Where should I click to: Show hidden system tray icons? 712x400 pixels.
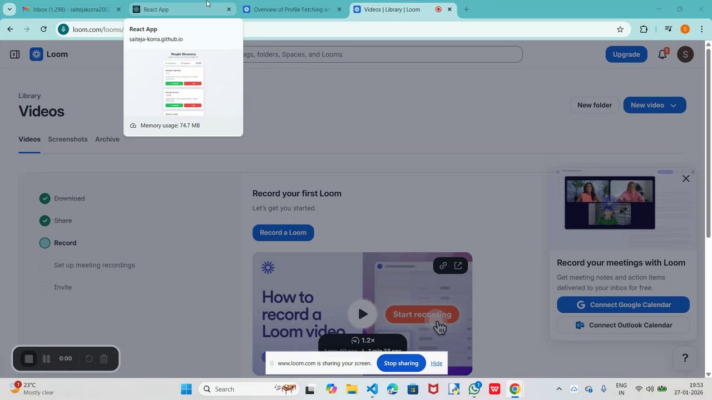(x=559, y=389)
